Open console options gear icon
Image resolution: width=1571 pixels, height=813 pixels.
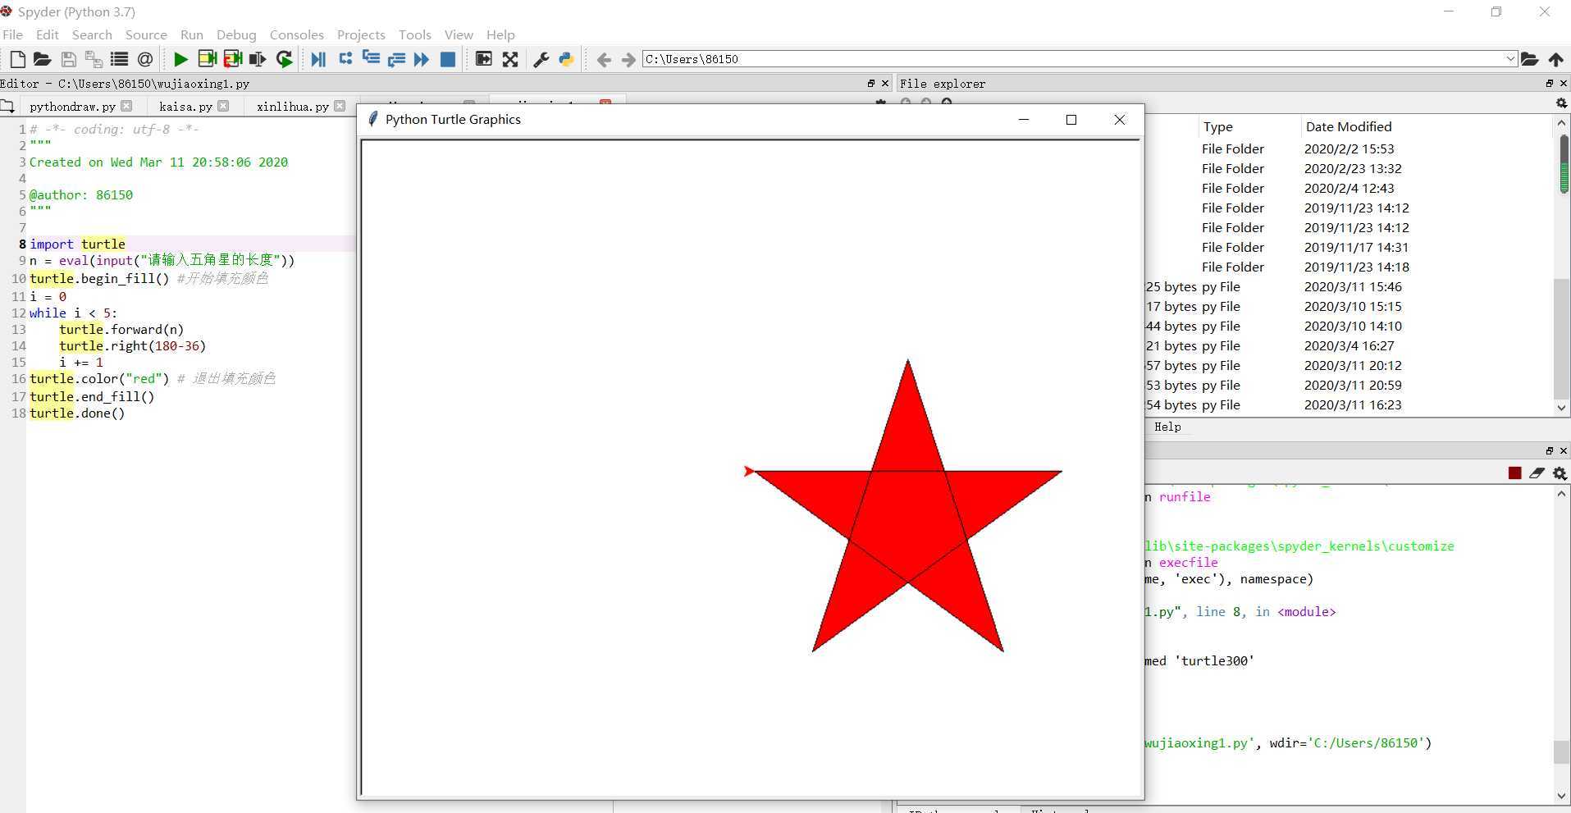click(x=1560, y=473)
